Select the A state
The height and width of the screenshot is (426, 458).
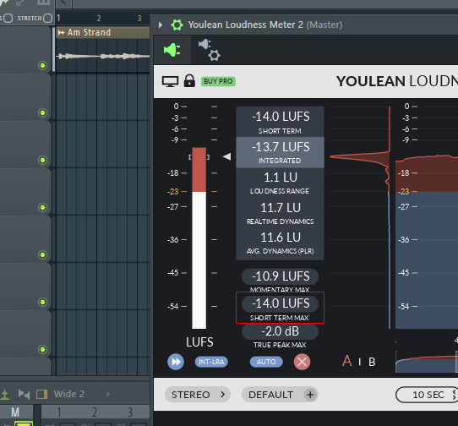[x=347, y=361]
